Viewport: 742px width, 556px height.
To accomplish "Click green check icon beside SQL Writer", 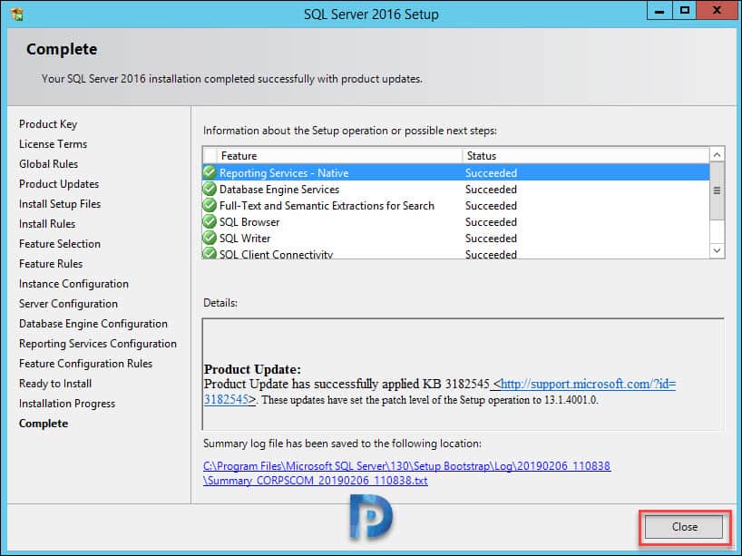I will [210, 238].
